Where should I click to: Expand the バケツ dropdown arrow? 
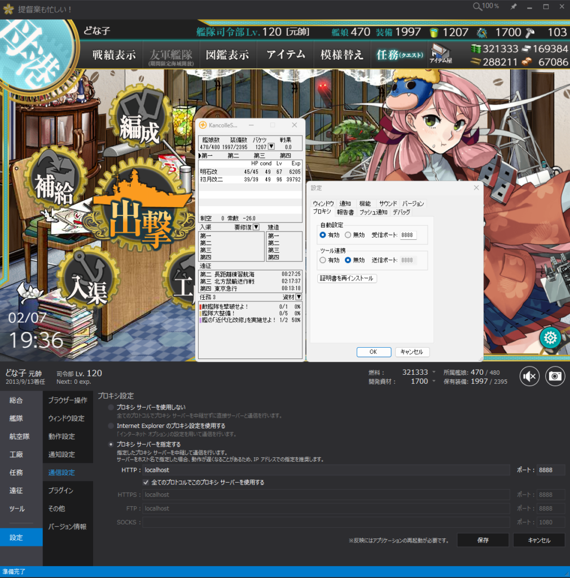coord(271,147)
